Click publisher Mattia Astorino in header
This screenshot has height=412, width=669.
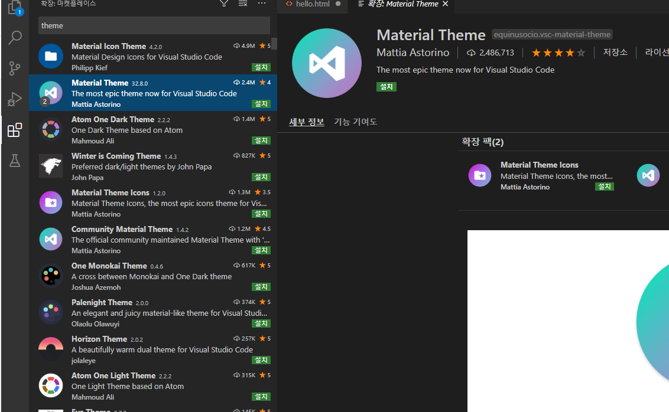[413, 53]
